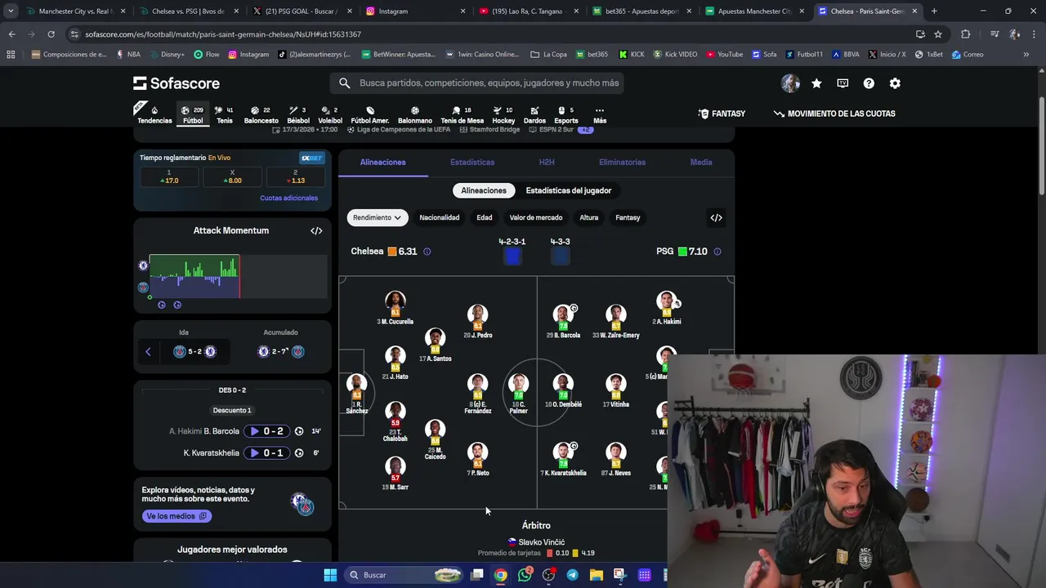Screen dimensions: 1046x588
Task: Open the TV schedule icon in header
Action: pyautogui.click(x=843, y=83)
